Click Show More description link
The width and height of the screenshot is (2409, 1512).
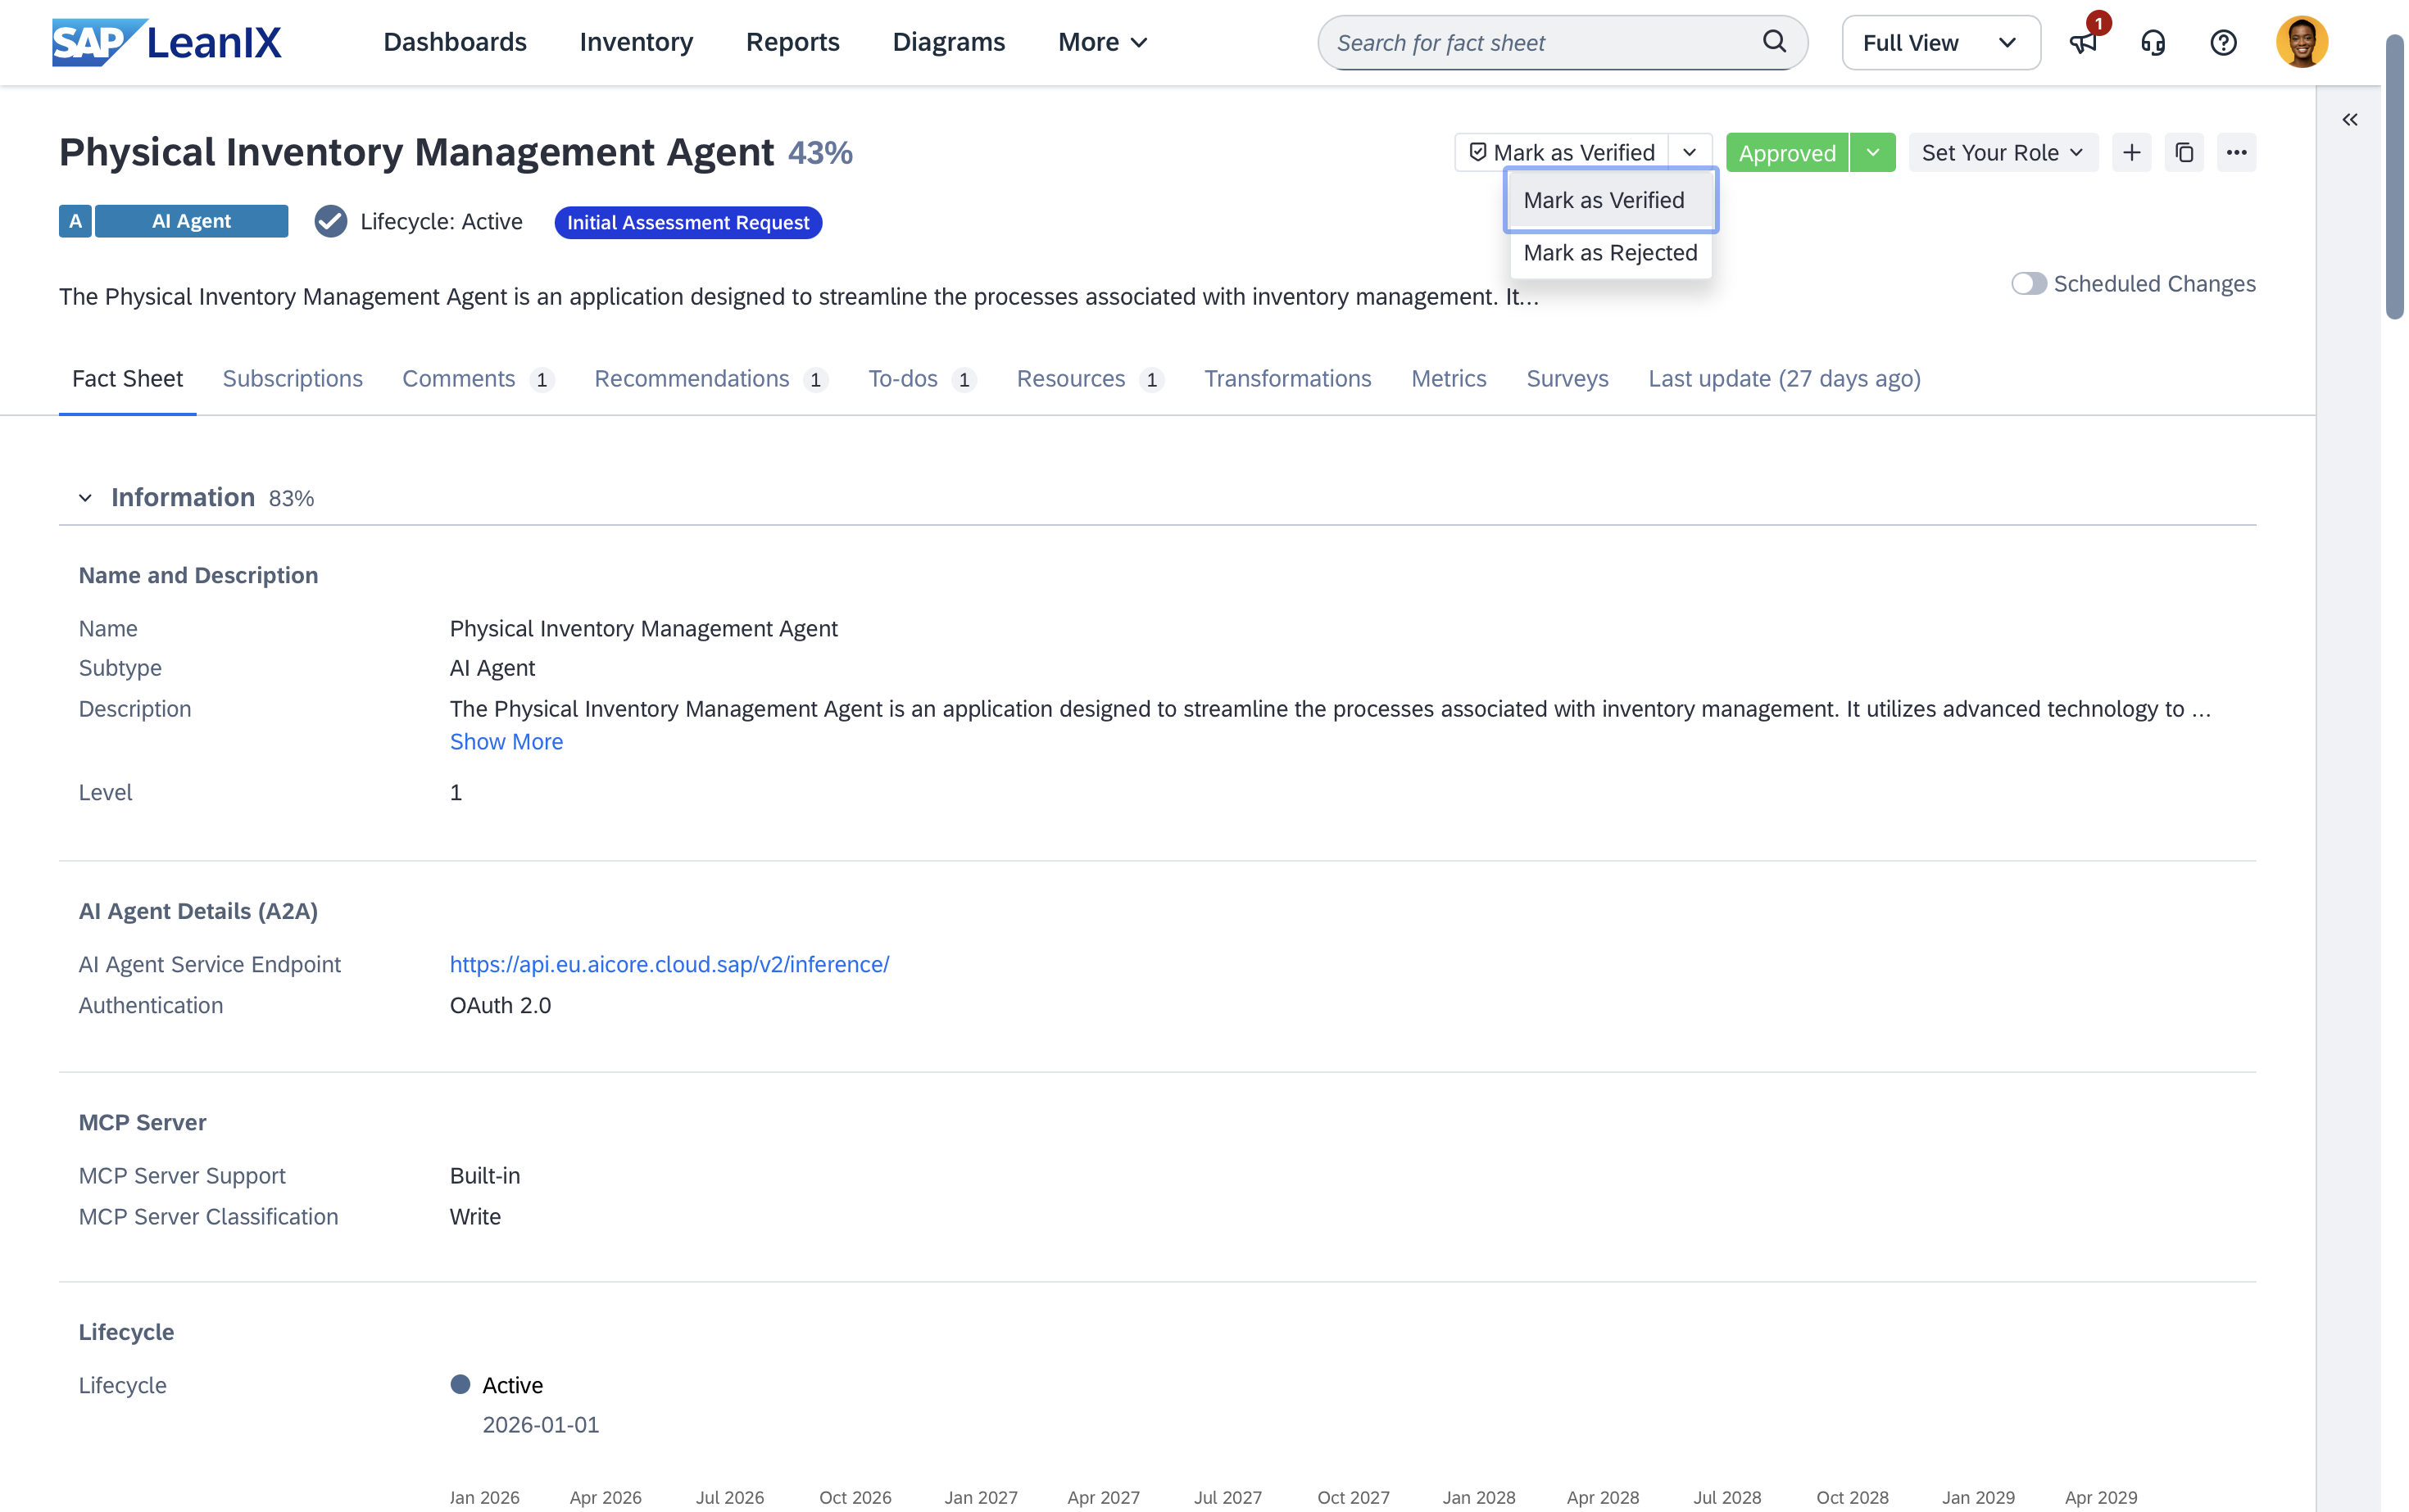506,741
